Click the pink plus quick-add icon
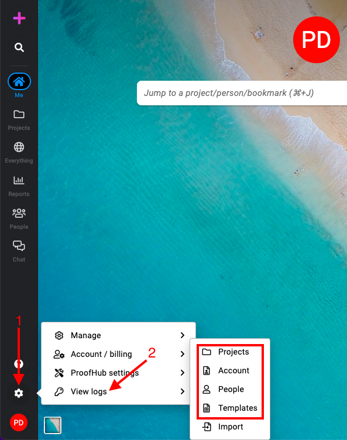 [19, 19]
